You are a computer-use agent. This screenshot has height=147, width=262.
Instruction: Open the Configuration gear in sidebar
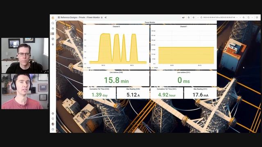tap(53, 114)
